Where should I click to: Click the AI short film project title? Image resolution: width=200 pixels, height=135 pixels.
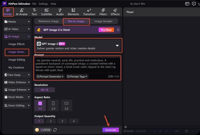138,4
